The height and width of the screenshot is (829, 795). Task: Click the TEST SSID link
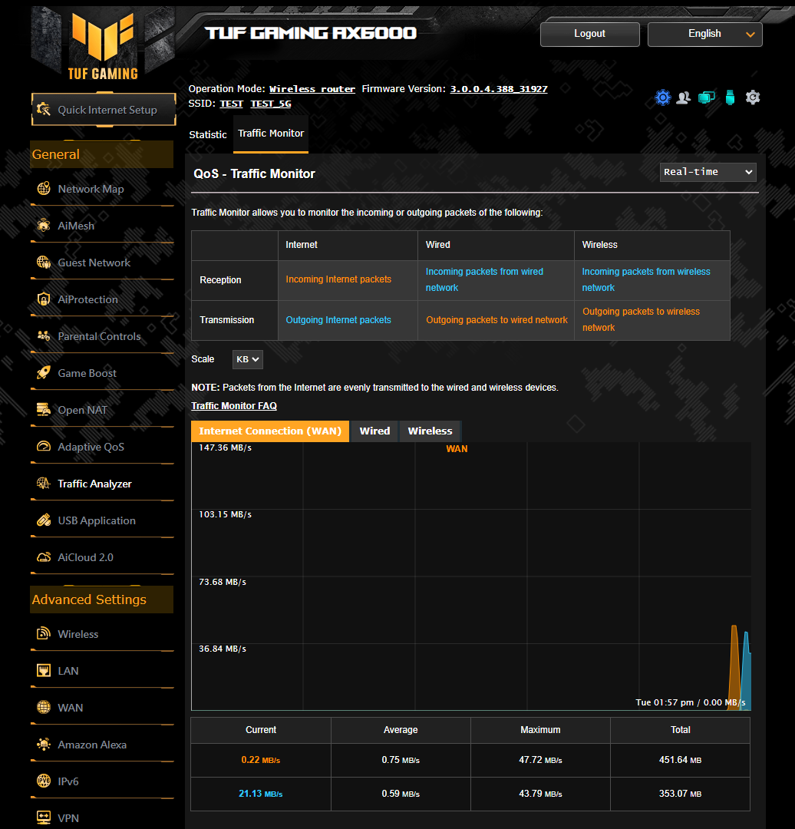coord(231,104)
